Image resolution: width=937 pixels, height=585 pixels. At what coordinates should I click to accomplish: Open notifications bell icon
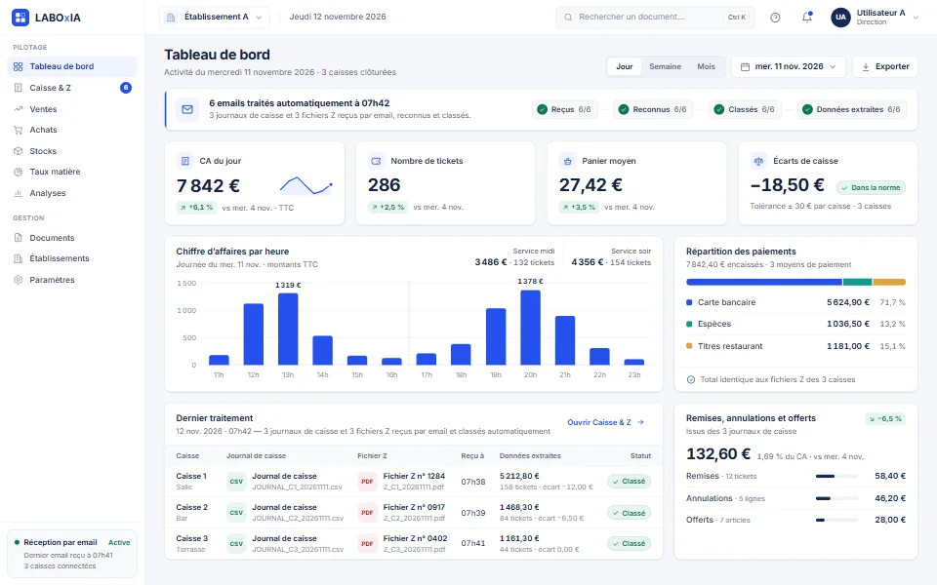pyautogui.click(x=807, y=17)
